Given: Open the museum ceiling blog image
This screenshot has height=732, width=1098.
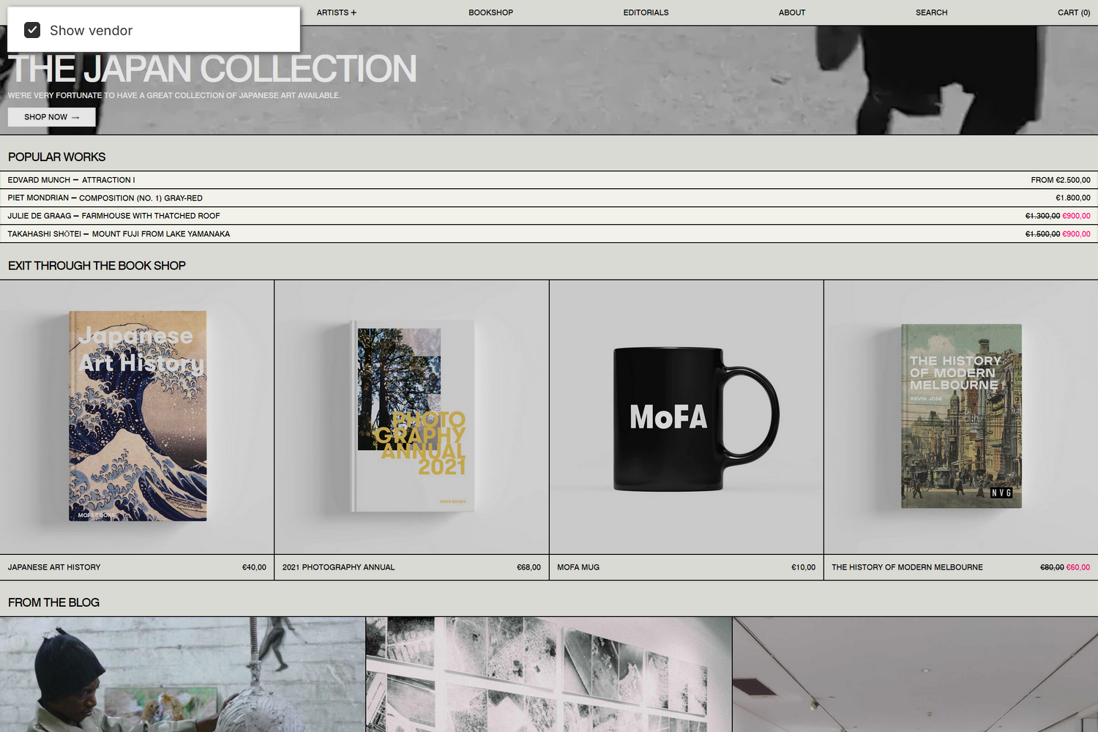Looking at the screenshot, I should point(915,673).
